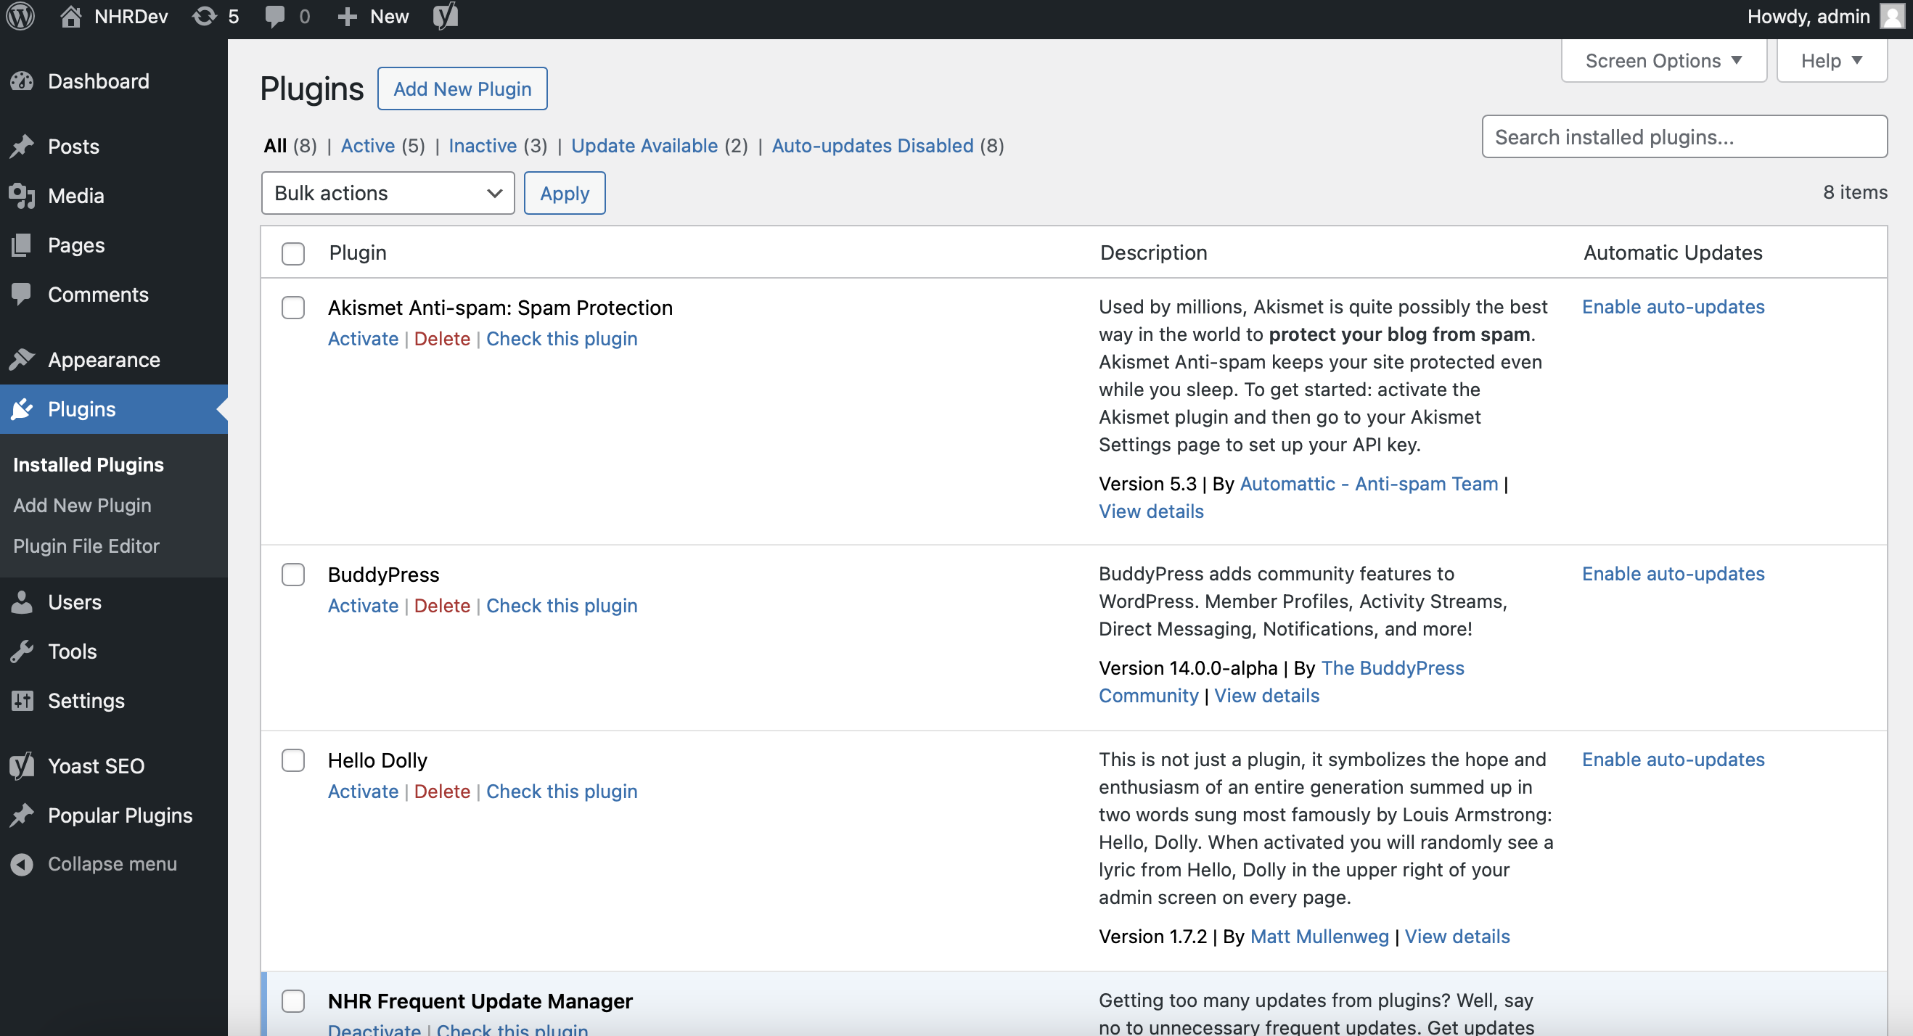1913x1036 pixels.
Task: Check this plugin for Hello Dolly
Action: coord(562,792)
